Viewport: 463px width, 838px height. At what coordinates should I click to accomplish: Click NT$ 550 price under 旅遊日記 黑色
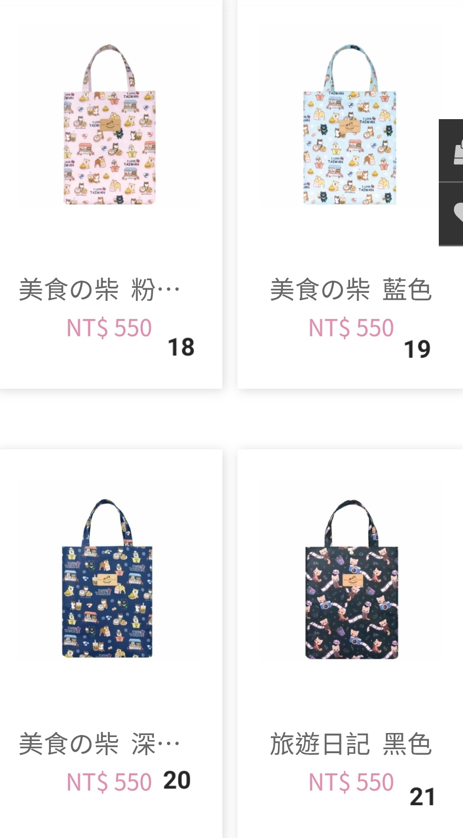[351, 782]
